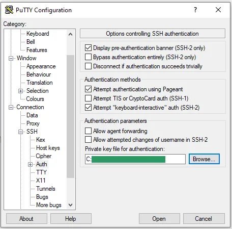Screen dimensions: 232x229
Task: Open Proxy settings
Action: pos(33,123)
